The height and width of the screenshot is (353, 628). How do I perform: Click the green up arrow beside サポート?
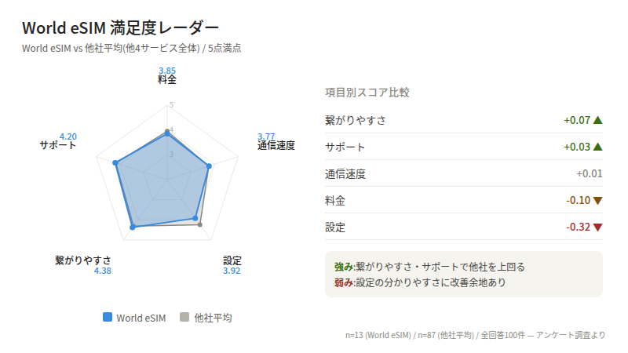tap(597, 147)
